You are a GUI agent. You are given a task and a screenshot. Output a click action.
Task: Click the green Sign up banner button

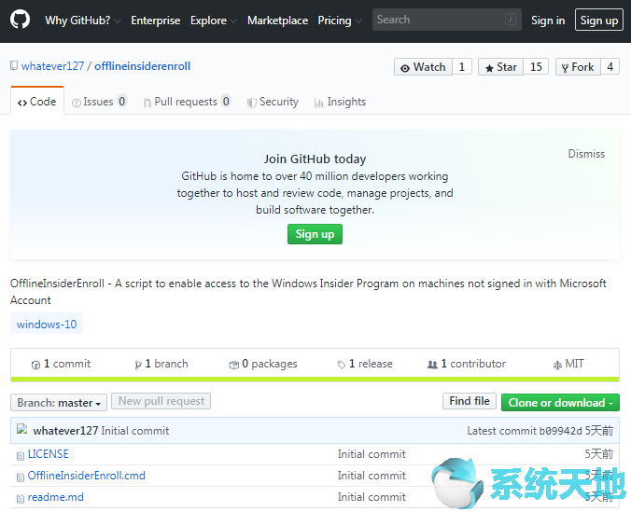tap(315, 234)
